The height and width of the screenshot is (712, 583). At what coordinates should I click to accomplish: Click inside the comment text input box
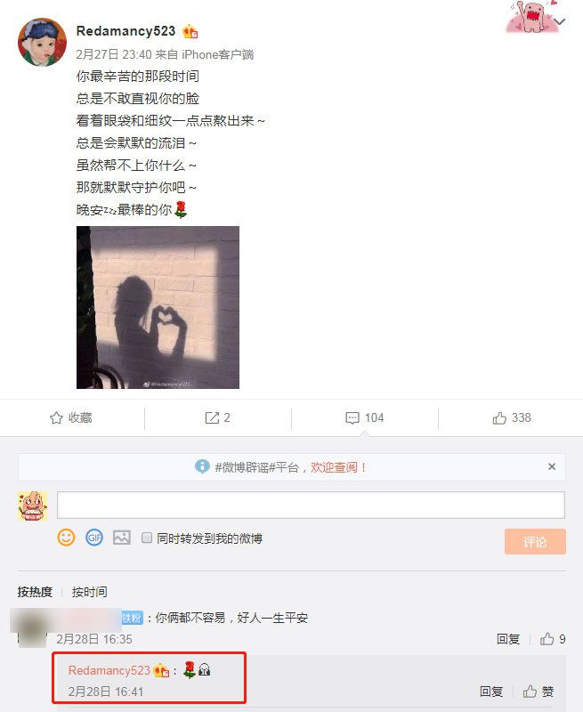coord(311,505)
